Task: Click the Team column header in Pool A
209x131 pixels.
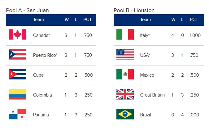Action: click(38, 20)
